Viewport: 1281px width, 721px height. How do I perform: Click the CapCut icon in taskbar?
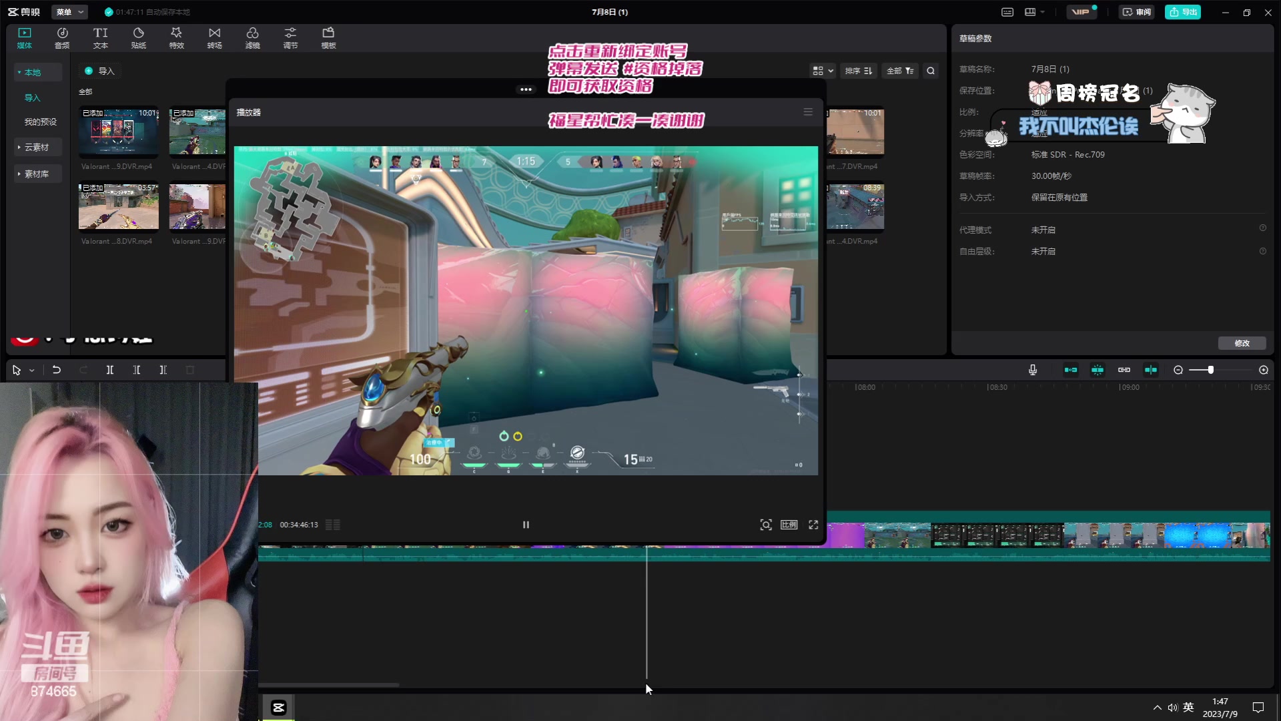coord(278,708)
